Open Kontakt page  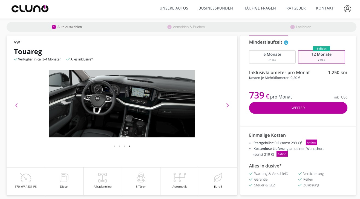tap(325, 8)
